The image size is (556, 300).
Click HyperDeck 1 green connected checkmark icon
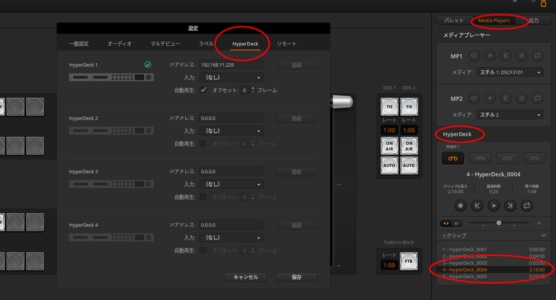[x=148, y=65]
